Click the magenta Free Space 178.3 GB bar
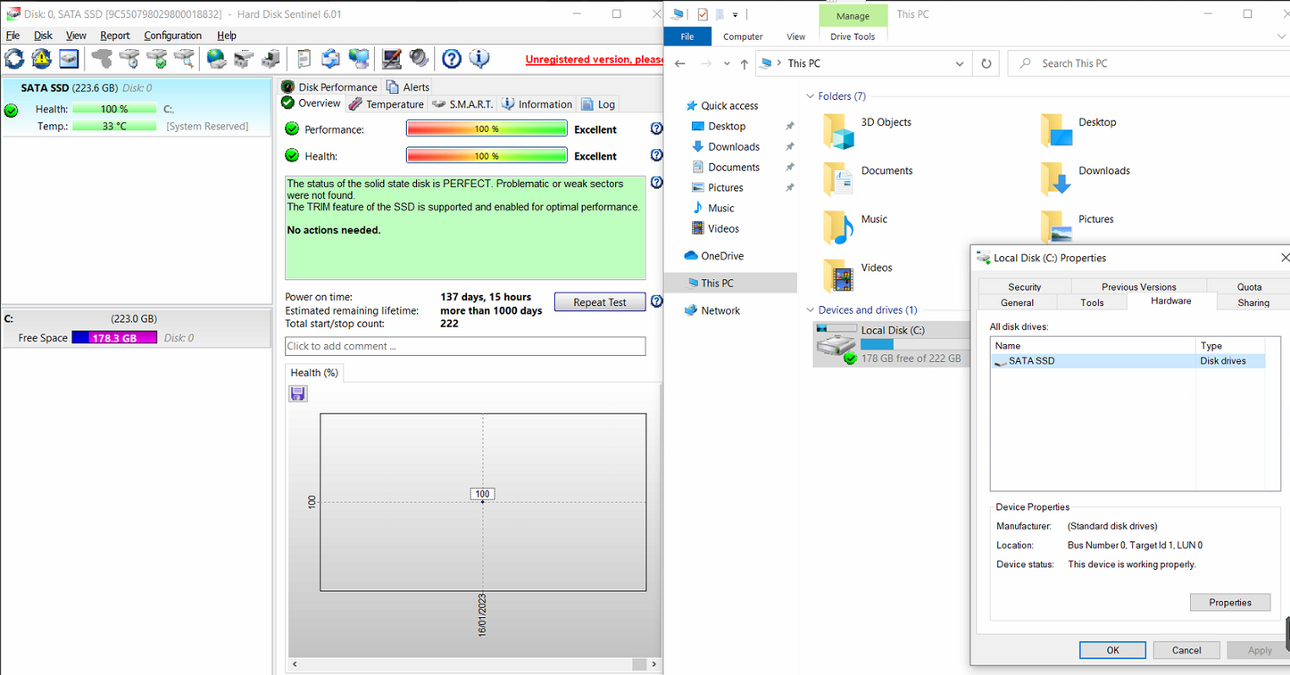 [x=114, y=338]
